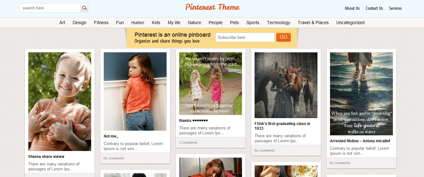Select the Humor category
Image resolution: width=424 pixels, height=177 pixels.
tap(138, 23)
